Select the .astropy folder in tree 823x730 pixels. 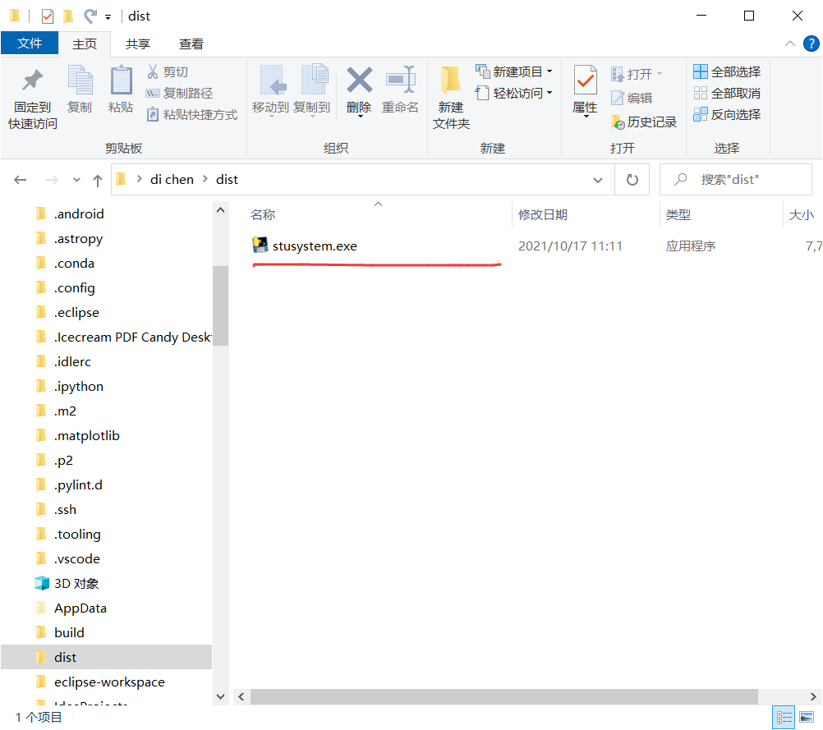coord(78,239)
